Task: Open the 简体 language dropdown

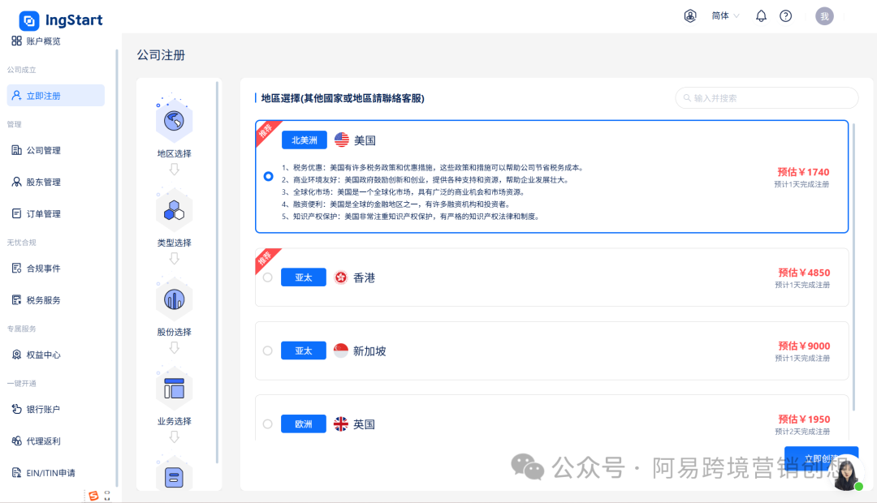Action: point(722,15)
